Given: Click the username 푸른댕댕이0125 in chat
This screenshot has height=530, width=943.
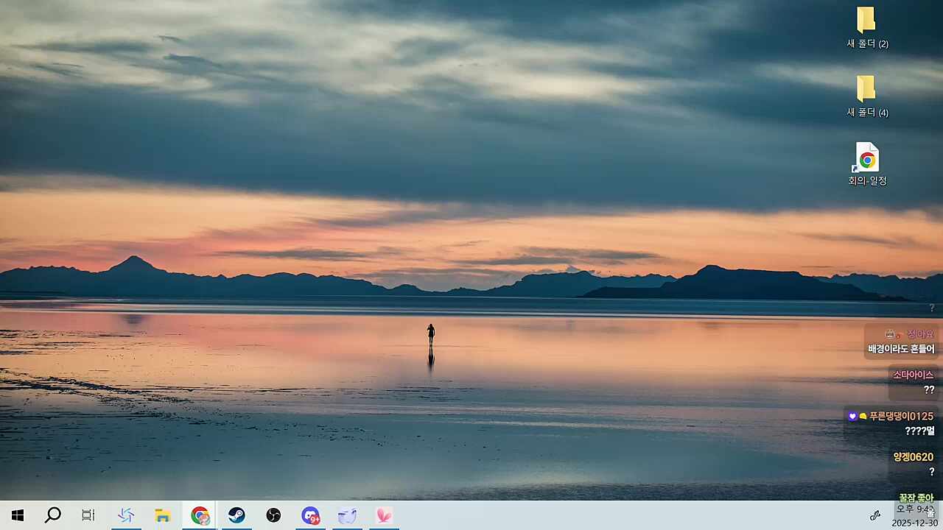Looking at the screenshot, I should point(900,416).
